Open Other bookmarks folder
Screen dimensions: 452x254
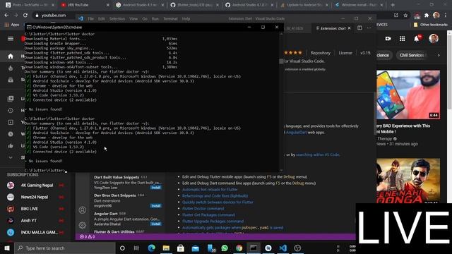tap(430, 25)
